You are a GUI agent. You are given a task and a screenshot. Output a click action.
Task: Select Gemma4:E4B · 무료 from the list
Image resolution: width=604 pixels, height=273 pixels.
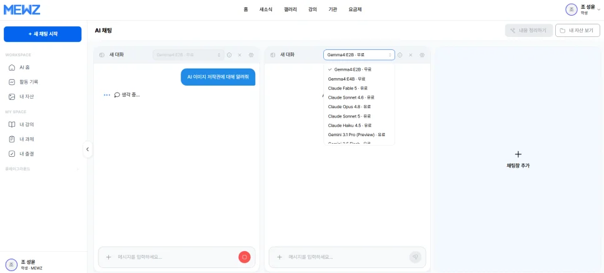359,79
